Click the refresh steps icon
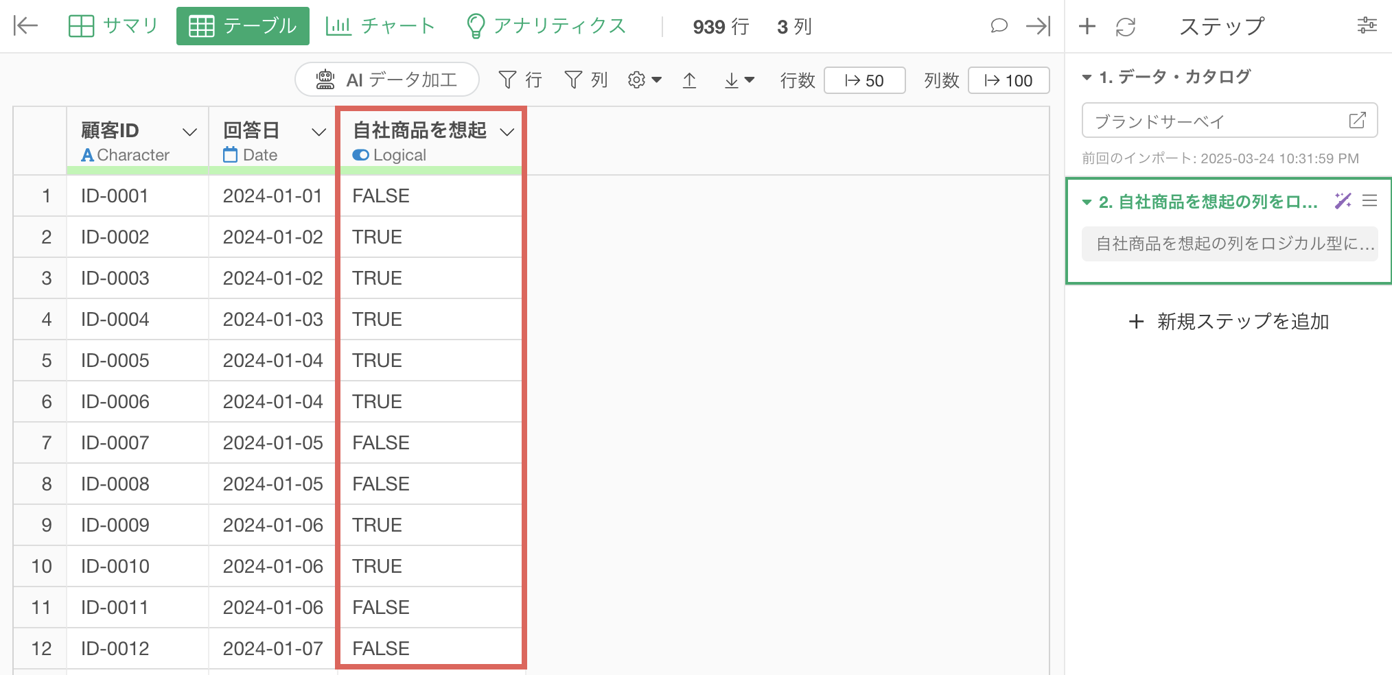Screen dimensions: 1392x675 tap(1126, 27)
